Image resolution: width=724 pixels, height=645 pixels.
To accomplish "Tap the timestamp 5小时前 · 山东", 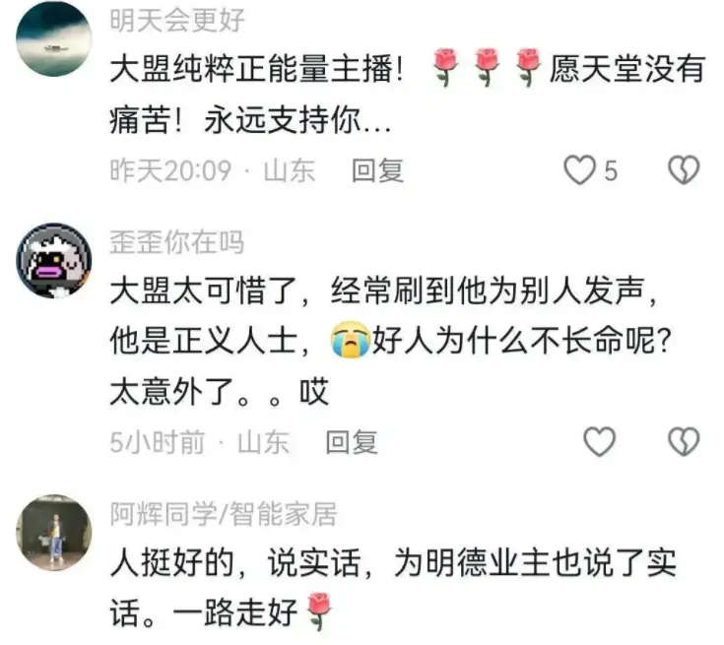I will tap(199, 442).
